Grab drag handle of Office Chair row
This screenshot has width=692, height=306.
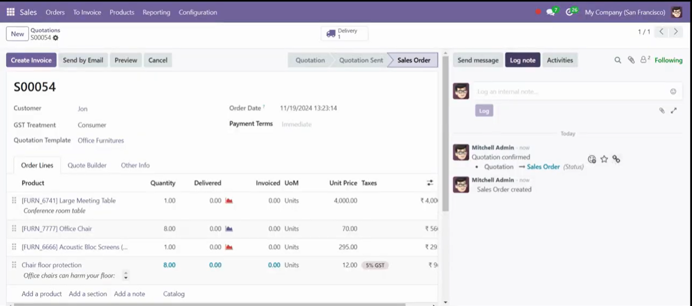[14, 229]
